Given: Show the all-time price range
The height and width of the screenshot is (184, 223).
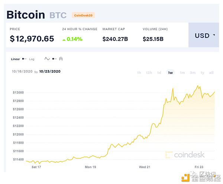Looking at the screenshot, I should click(x=211, y=73).
